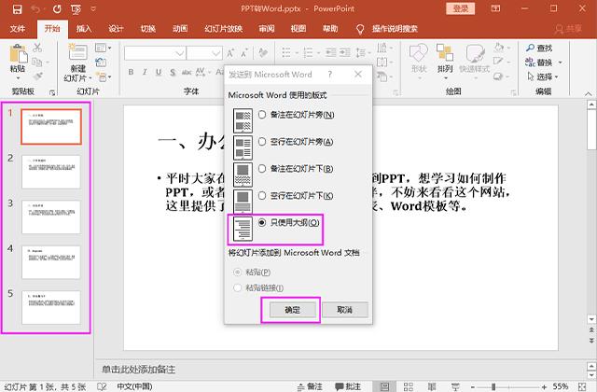Click the zoom in plus button
Viewport: 597px width, 392px height.
[x=545, y=386]
